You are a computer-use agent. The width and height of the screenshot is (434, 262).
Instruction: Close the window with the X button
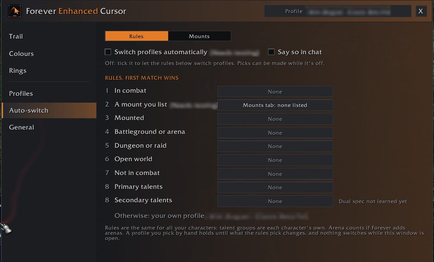click(421, 11)
